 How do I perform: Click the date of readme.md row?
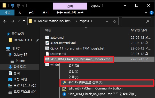point(141,54)
